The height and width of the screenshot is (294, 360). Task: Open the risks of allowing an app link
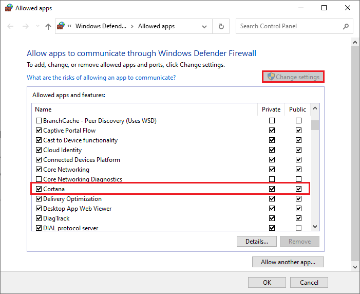(101, 78)
